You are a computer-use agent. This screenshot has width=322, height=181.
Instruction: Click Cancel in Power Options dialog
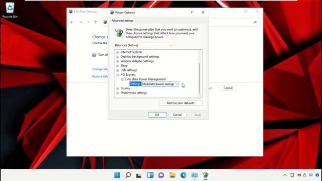177,115
